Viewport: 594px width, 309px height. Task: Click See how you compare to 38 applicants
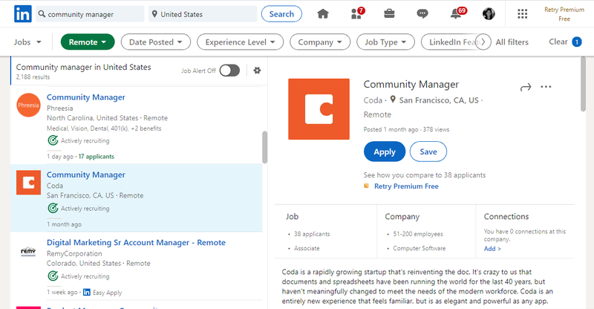pyautogui.click(x=425, y=175)
